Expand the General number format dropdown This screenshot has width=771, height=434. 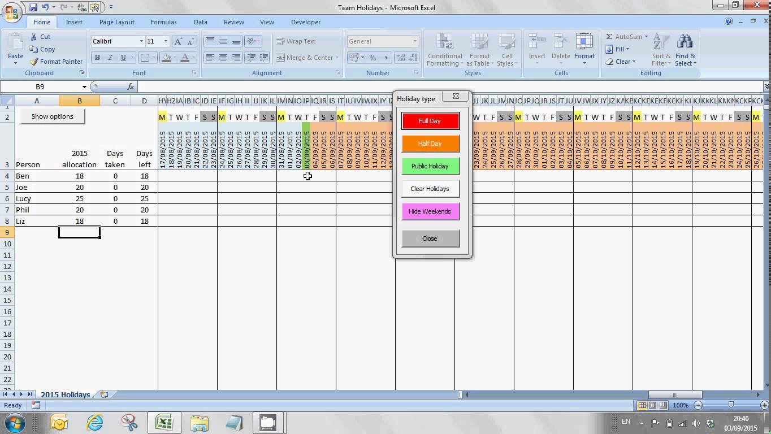415,41
